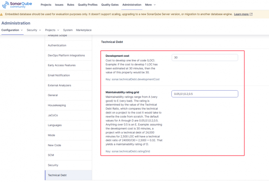
Task: Open the Housekeeping settings category
Action: [57, 105]
